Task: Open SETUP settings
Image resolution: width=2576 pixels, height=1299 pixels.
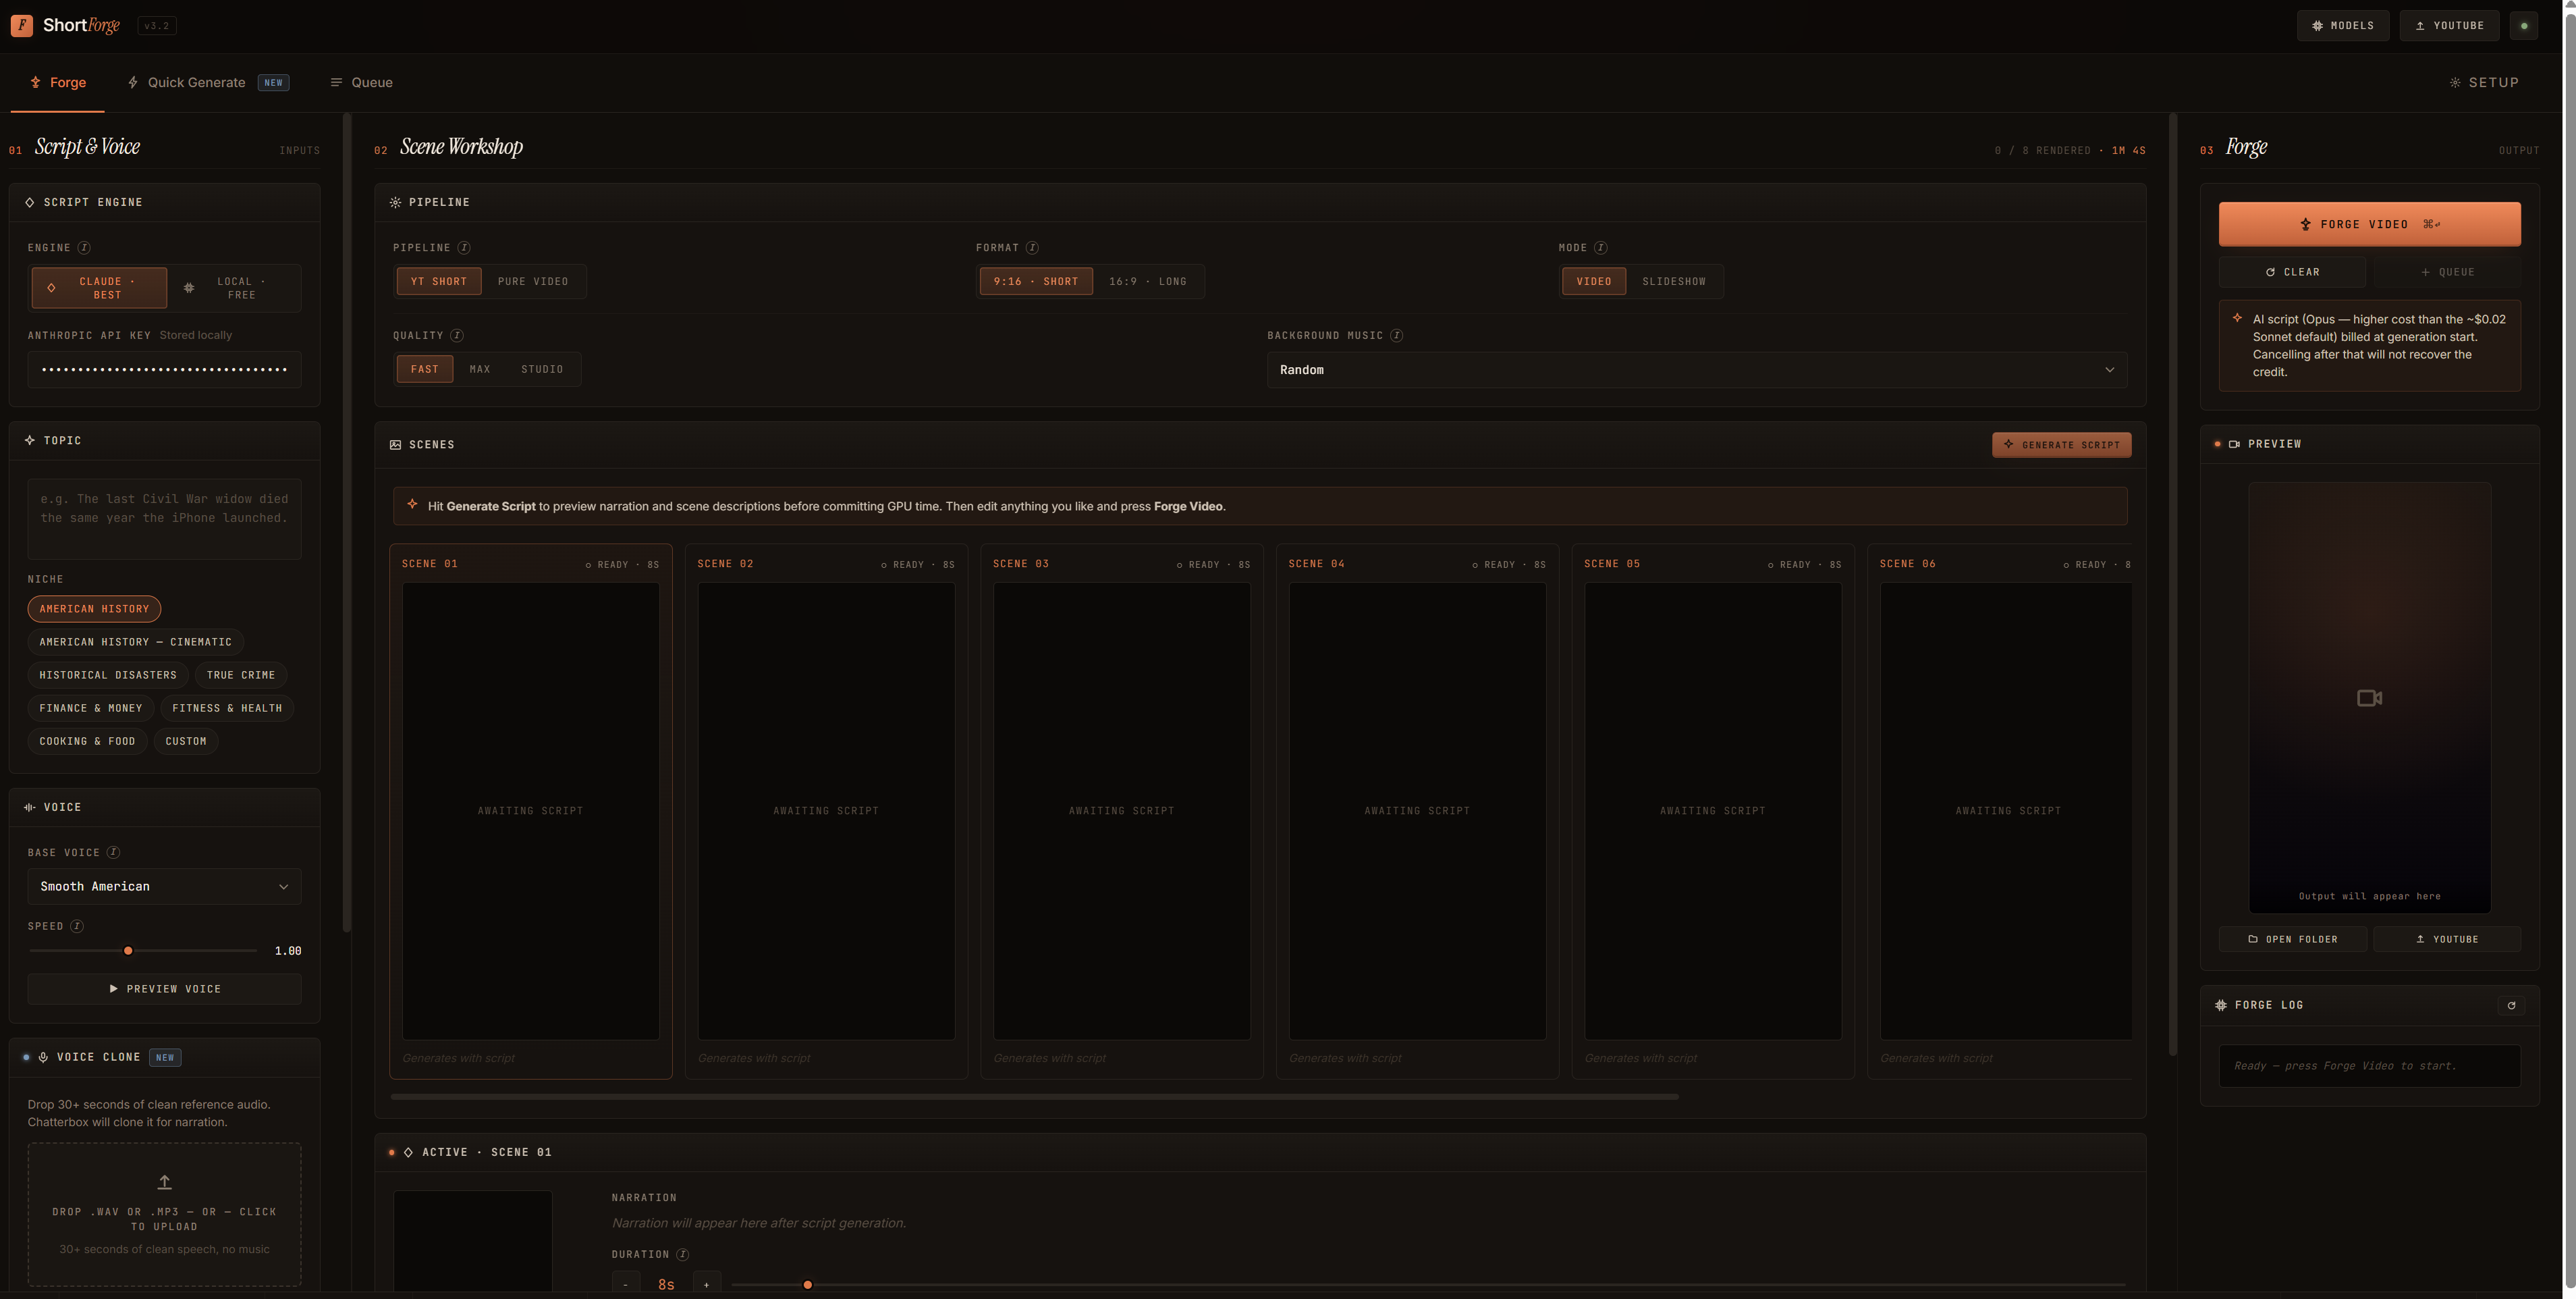Action: [2484, 83]
